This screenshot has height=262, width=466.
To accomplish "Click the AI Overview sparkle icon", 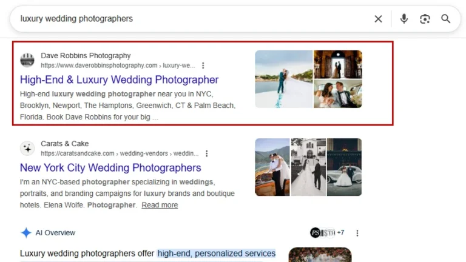I will 26,233.
